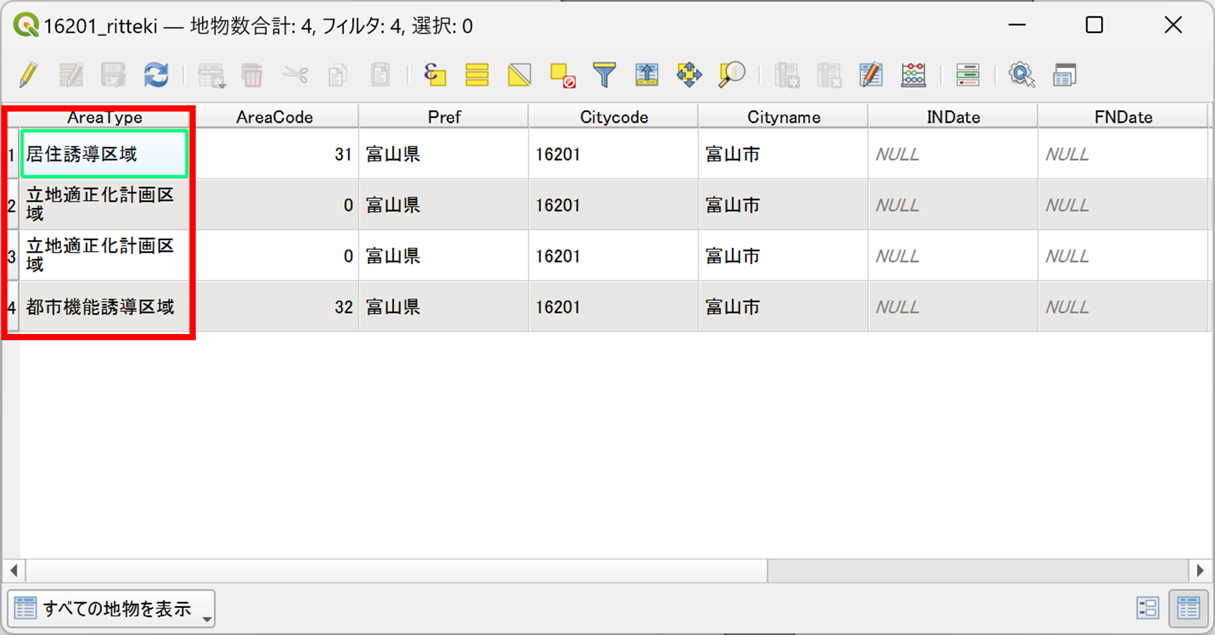Deselect all features
This screenshot has height=635, width=1215.
tap(562, 75)
